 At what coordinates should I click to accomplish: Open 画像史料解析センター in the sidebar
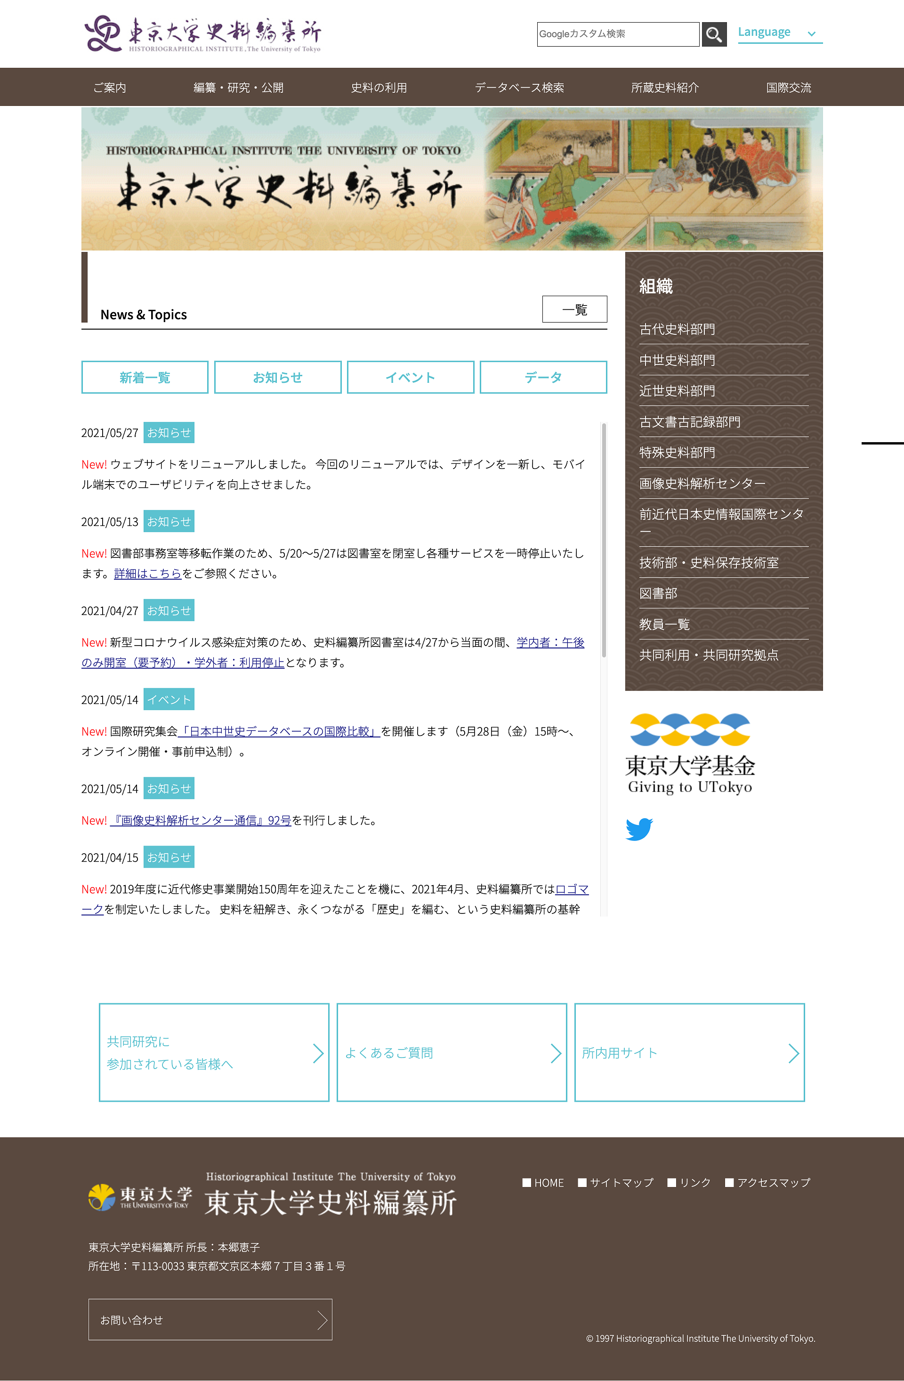[x=724, y=483]
